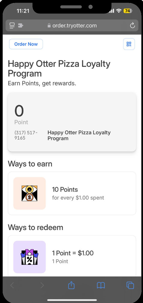143x303 pixels.
Task: Tap the reload page icon in address bar
Action: coord(132,26)
